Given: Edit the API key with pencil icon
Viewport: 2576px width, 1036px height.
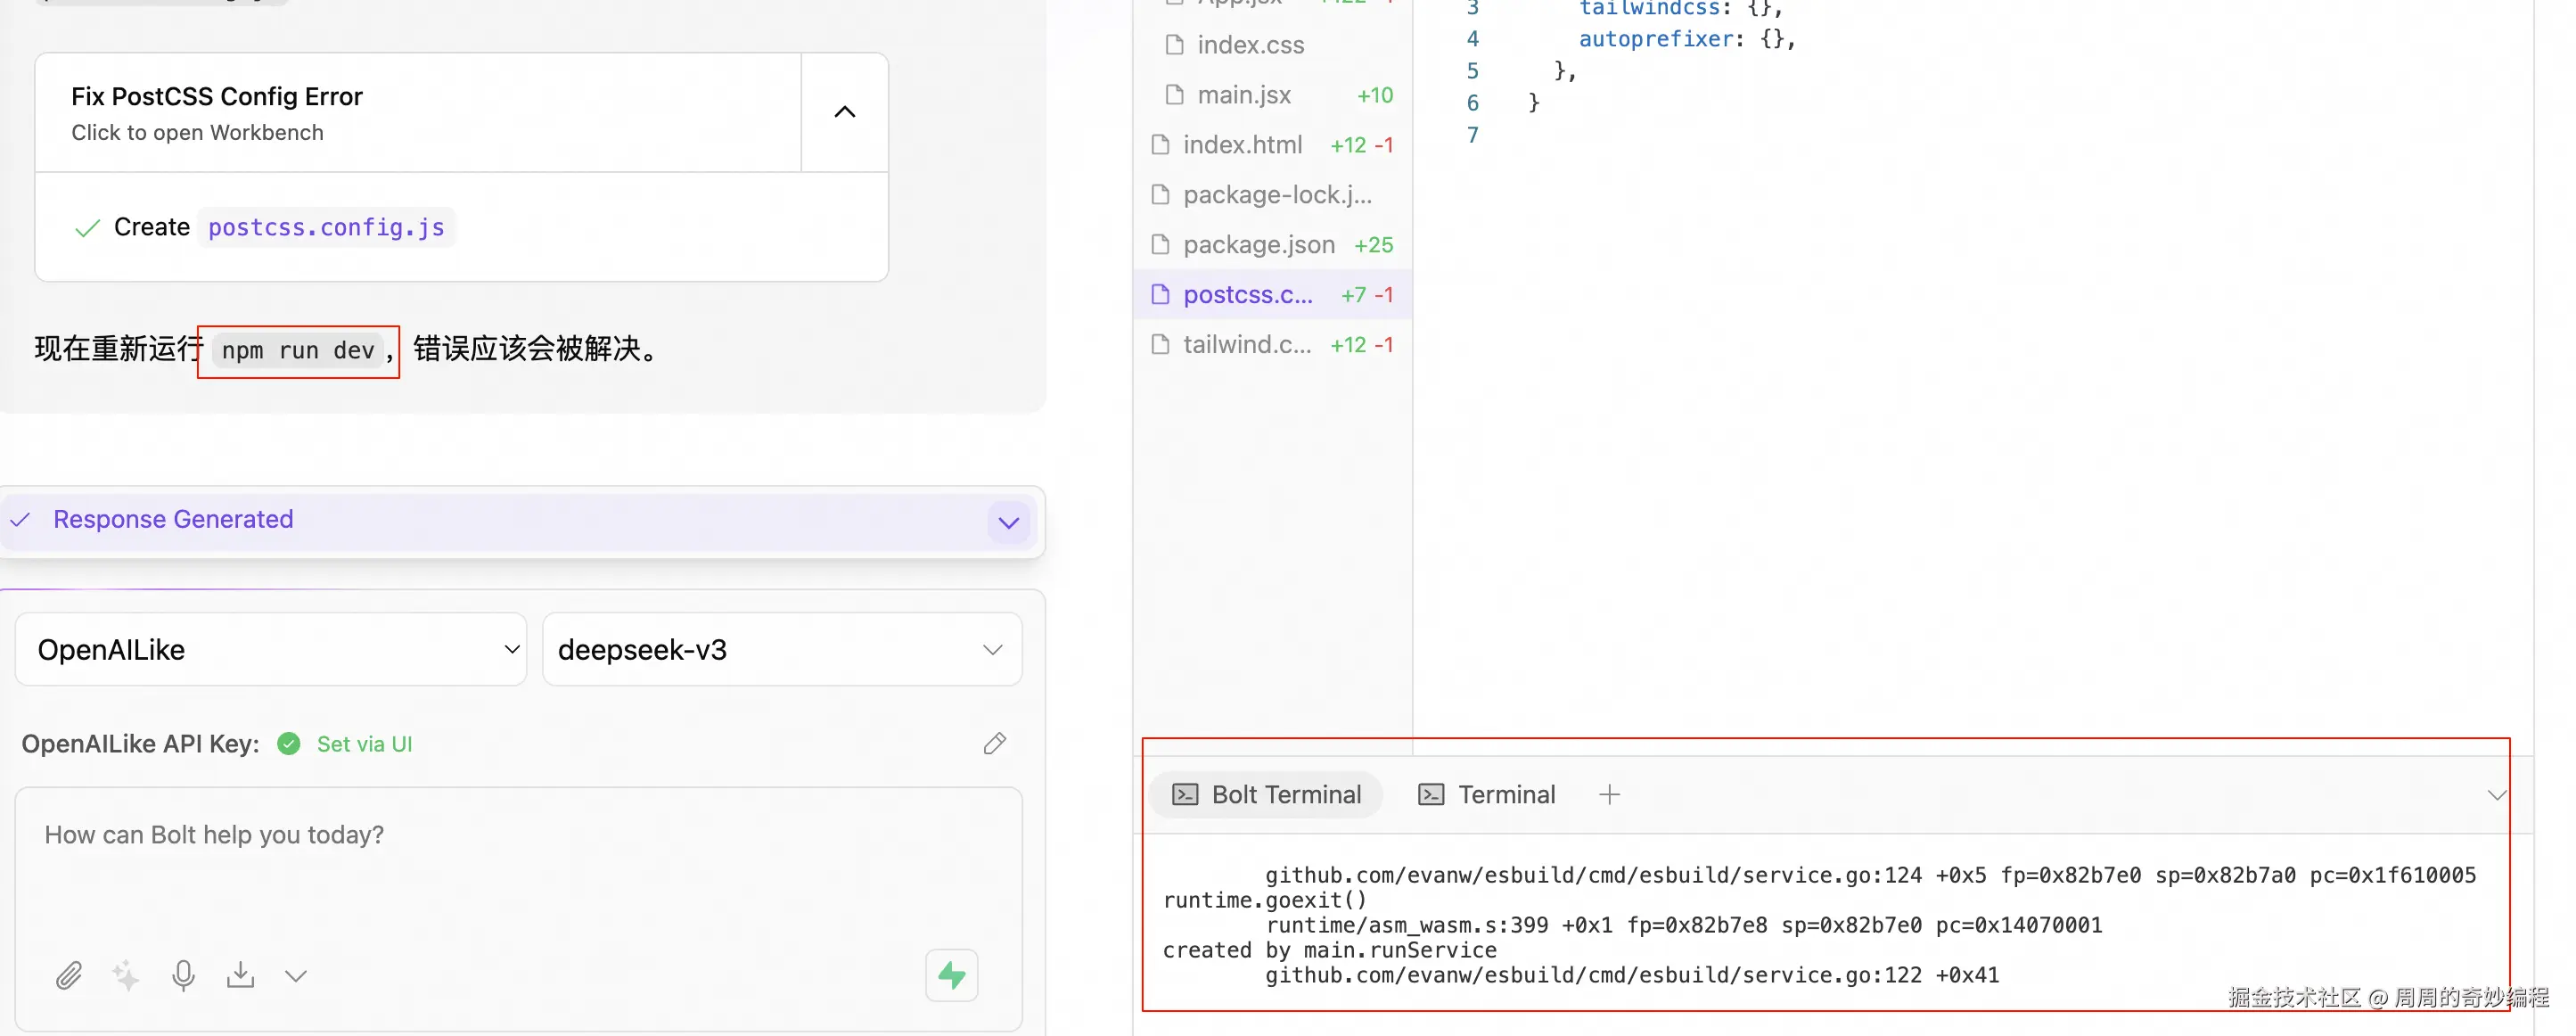Looking at the screenshot, I should click(x=994, y=743).
